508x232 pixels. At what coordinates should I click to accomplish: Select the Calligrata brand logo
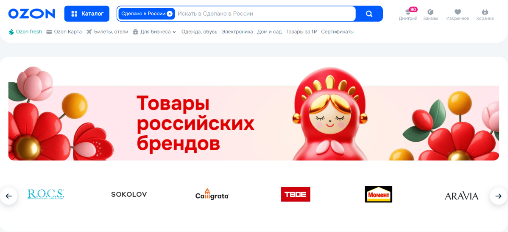click(212, 194)
